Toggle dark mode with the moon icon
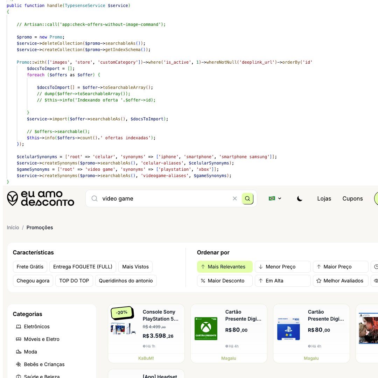Image resolution: width=378 pixels, height=378 pixels. [300, 198]
